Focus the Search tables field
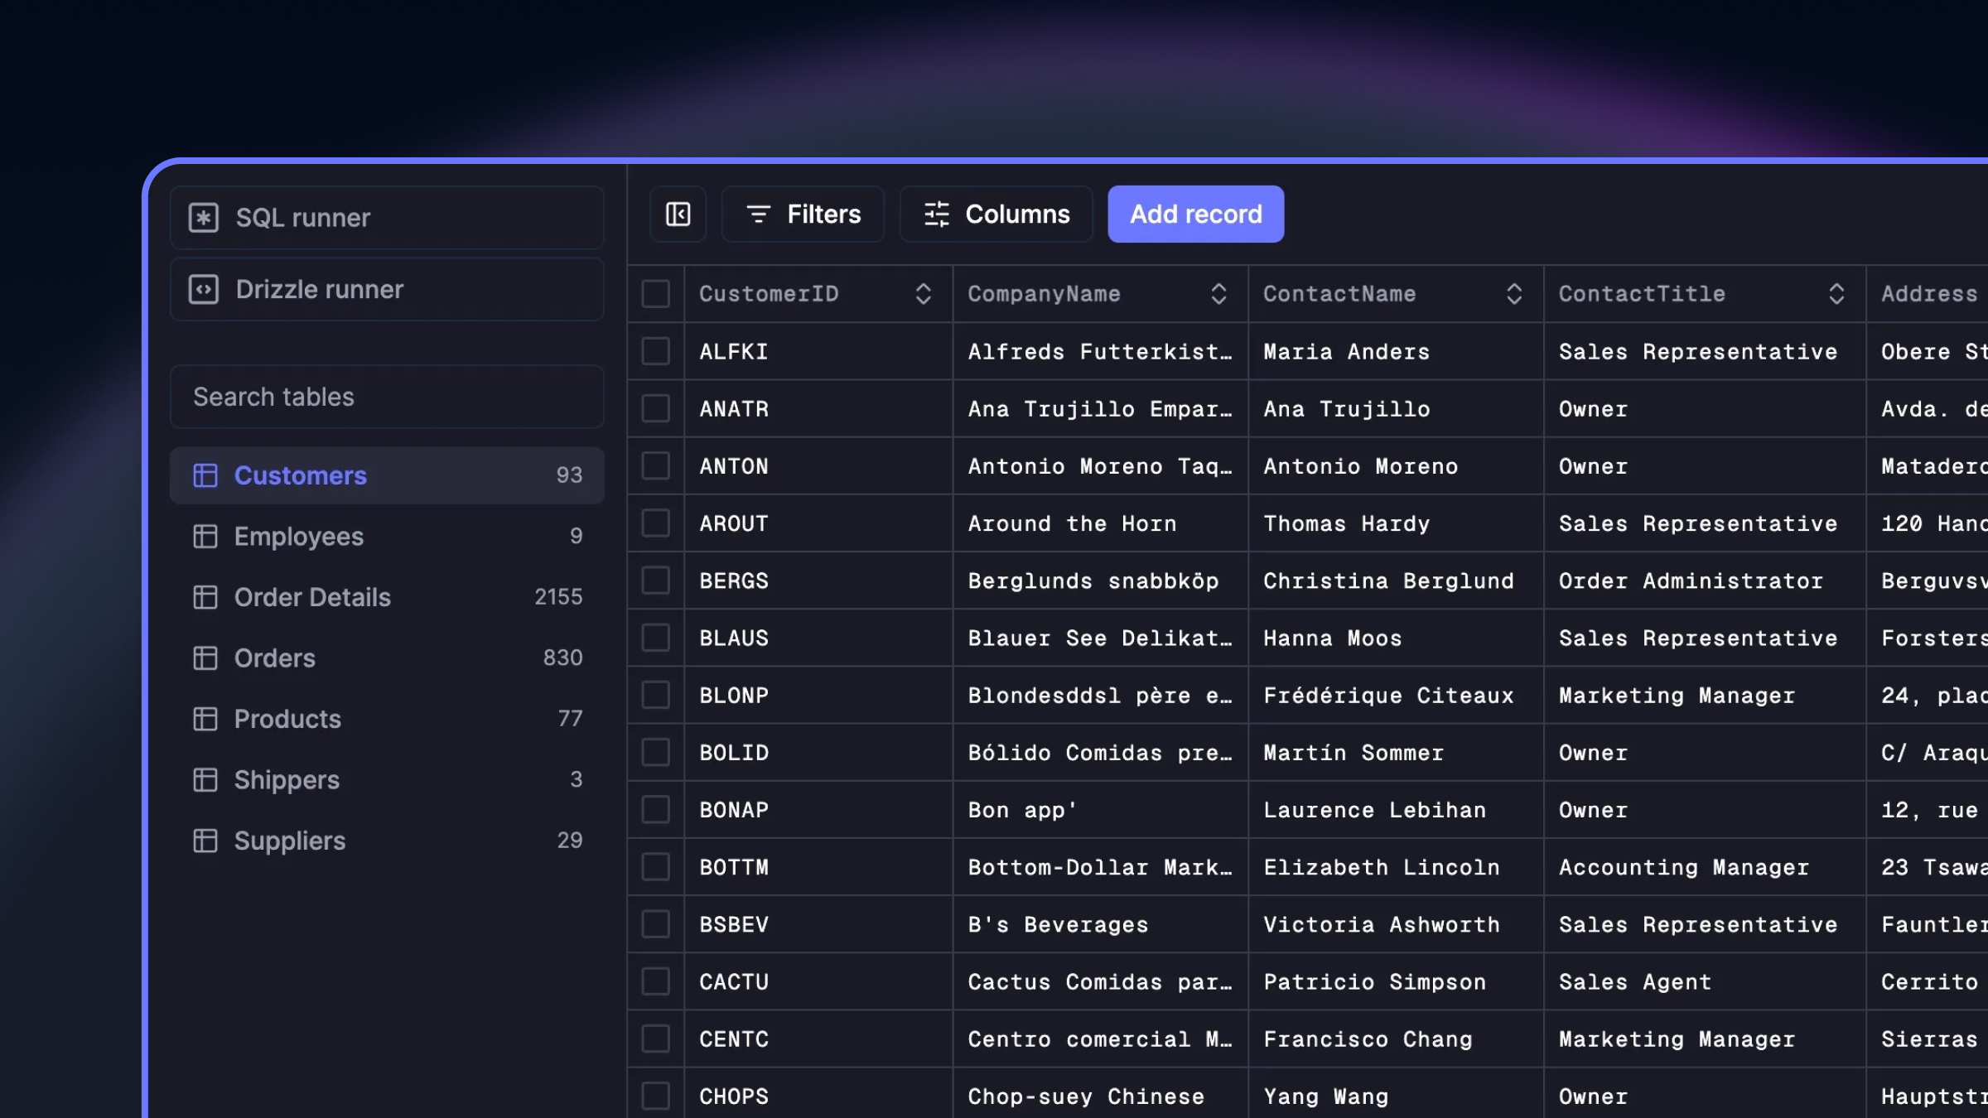1988x1118 pixels. pos(387,398)
